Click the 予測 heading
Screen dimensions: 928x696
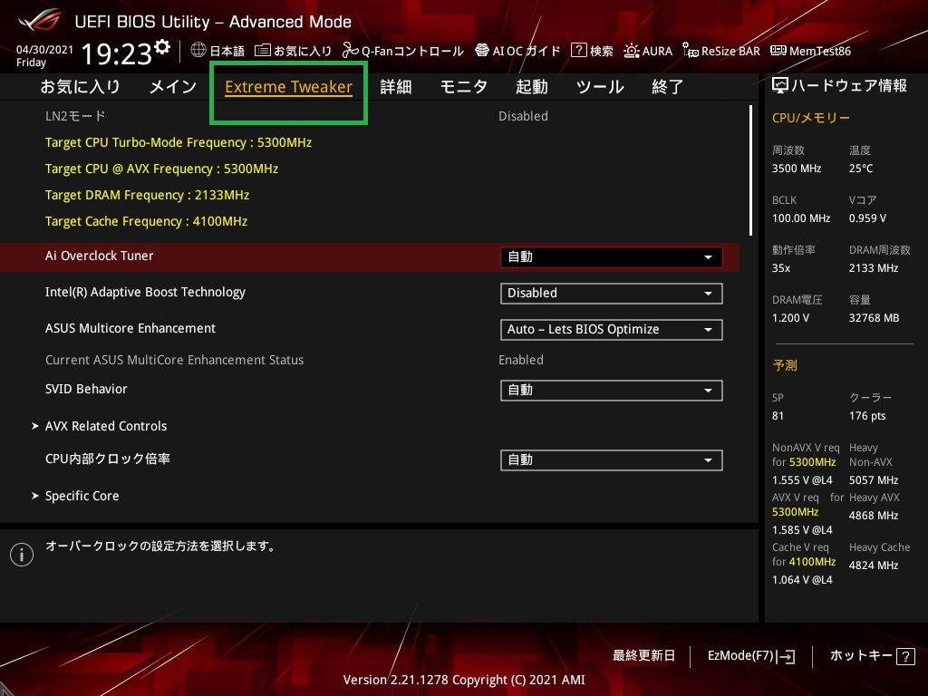[784, 365]
